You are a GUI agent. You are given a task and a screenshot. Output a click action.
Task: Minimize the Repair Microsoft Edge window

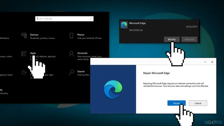click(x=205, y=62)
